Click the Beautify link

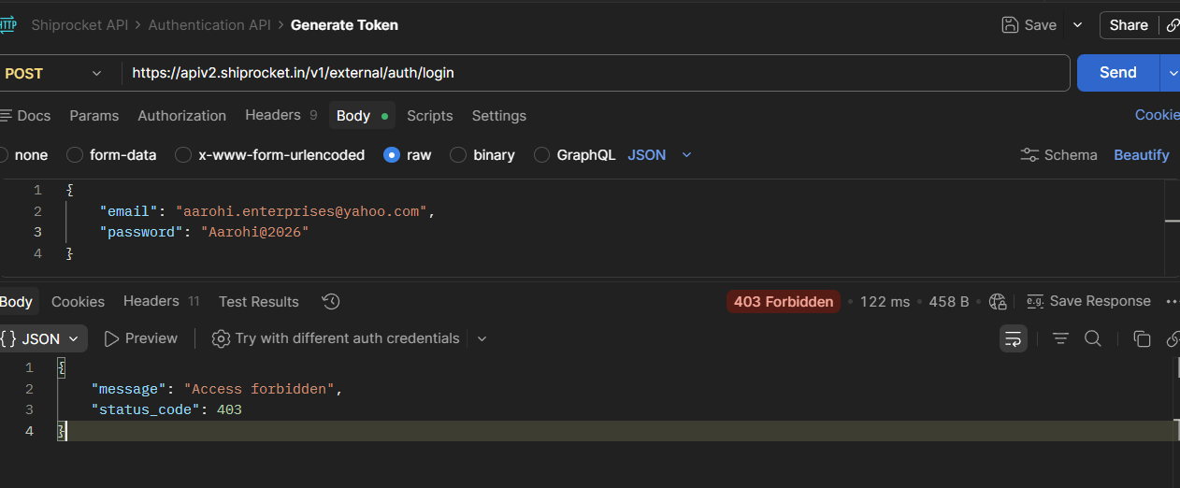pos(1142,155)
